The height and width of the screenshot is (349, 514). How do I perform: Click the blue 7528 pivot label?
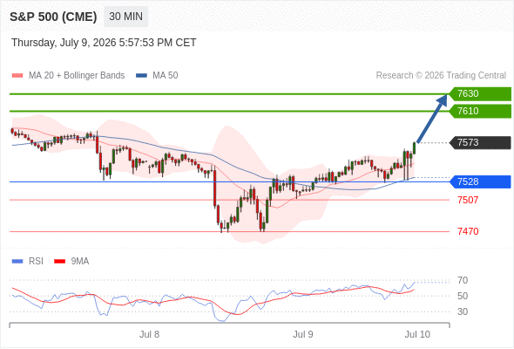(480, 181)
